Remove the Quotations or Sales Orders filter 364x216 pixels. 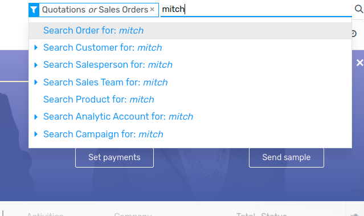pos(152,9)
